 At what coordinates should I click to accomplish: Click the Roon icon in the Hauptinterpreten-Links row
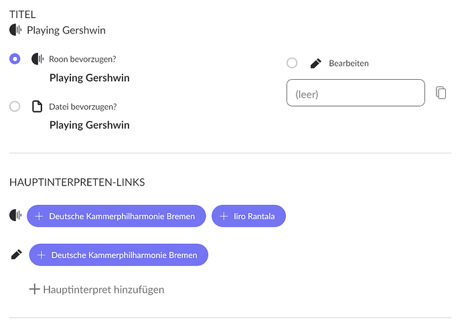(x=15, y=216)
